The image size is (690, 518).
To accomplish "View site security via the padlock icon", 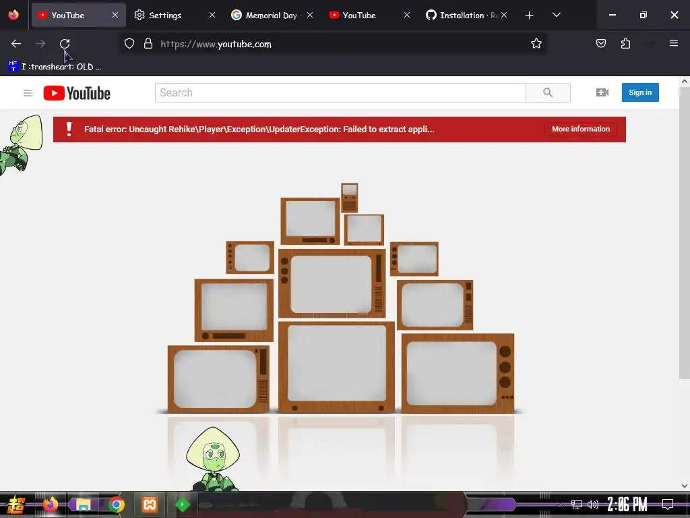I will click(148, 44).
